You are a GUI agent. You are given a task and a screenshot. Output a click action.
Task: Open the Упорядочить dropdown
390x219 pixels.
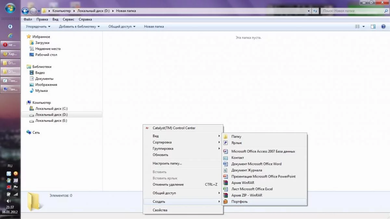38,27
